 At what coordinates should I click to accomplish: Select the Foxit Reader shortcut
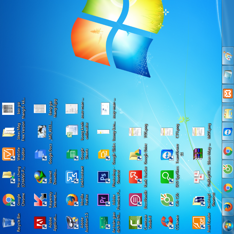[x=198, y=222]
